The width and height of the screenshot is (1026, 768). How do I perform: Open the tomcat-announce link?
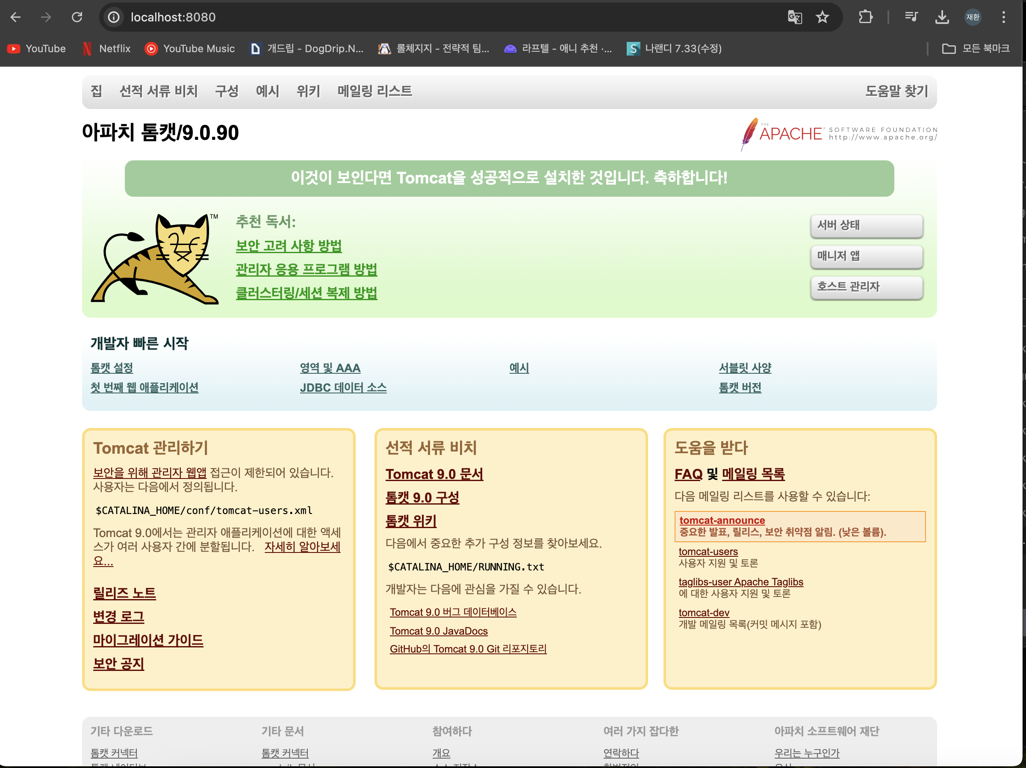722,521
